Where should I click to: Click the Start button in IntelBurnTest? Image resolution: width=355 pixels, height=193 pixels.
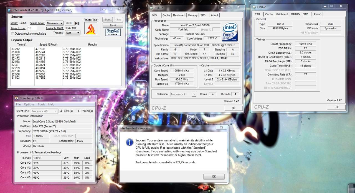point(108,19)
